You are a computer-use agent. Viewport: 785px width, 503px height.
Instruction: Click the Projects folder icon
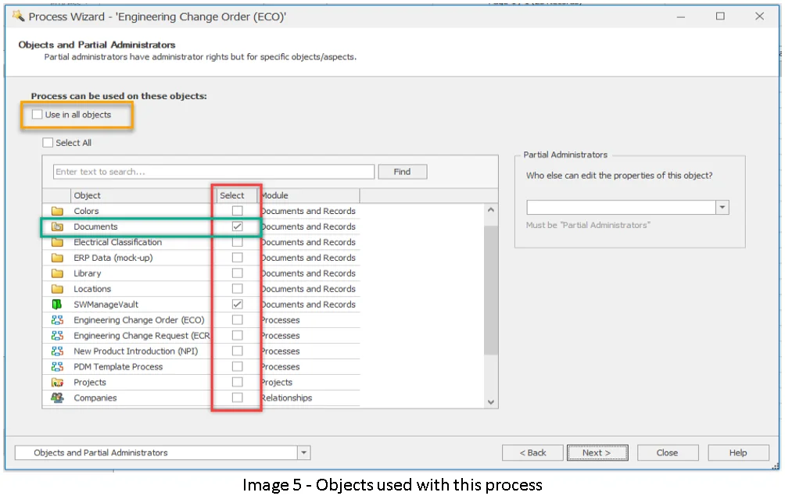click(x=57, y=383)
